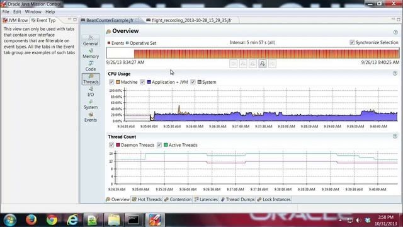Click the Java Mission Control title bar icon
This screenshot has width=403, height=227.
(3, 4)
